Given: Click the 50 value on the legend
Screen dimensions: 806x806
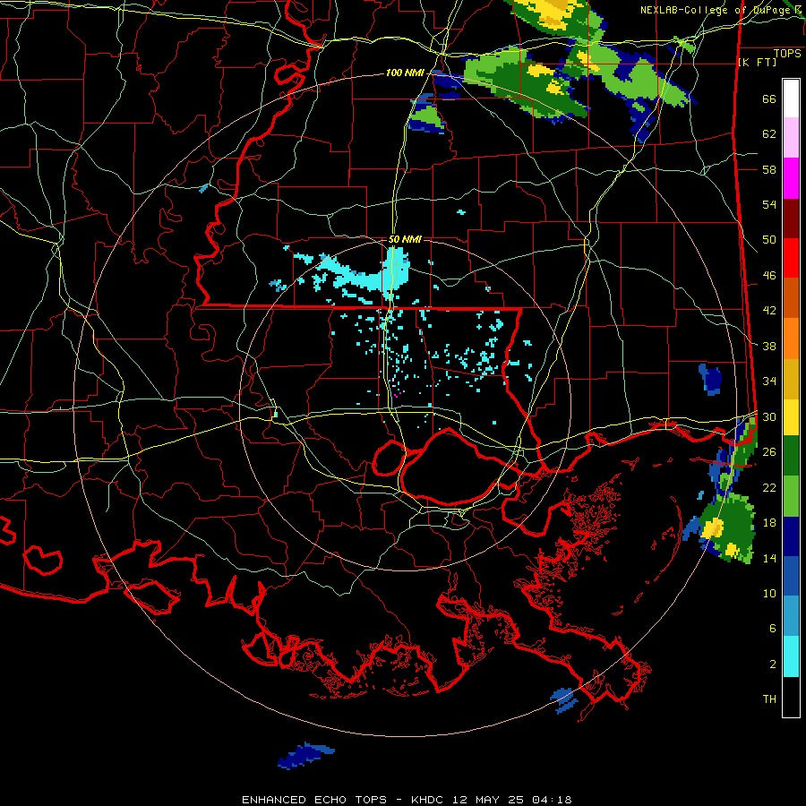Looking at the screenshot, I should pyautogui.click(x=769, y=240).
